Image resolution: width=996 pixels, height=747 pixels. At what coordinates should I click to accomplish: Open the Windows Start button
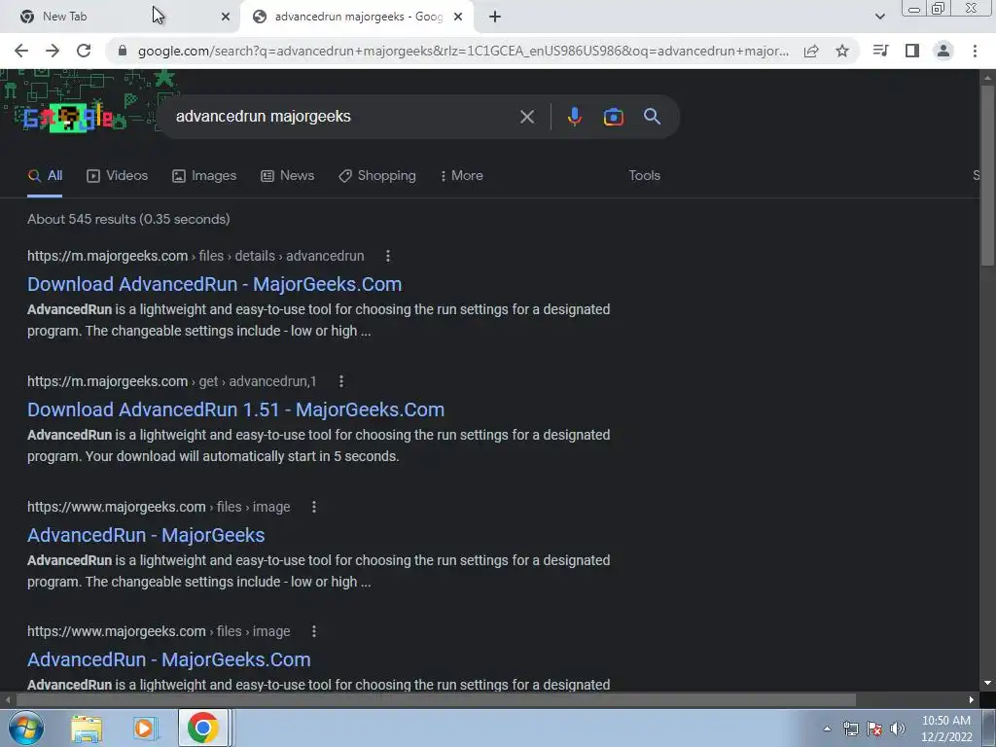pyautogui.click(x=26, y=728)
